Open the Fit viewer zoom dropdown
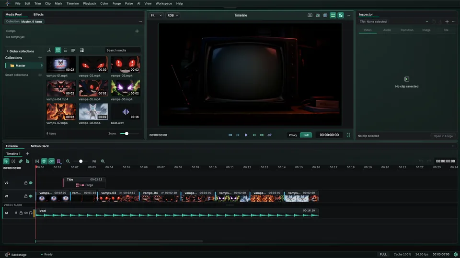 point(156,15)
